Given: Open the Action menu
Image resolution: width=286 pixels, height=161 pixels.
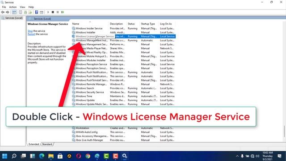Looking at the screenshot, I should tap(13, 7).
